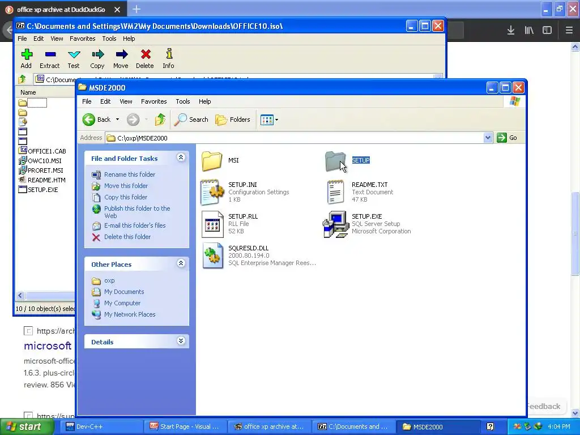Toggle Firefox sidebar icon
580x435 pixels.
547,30
